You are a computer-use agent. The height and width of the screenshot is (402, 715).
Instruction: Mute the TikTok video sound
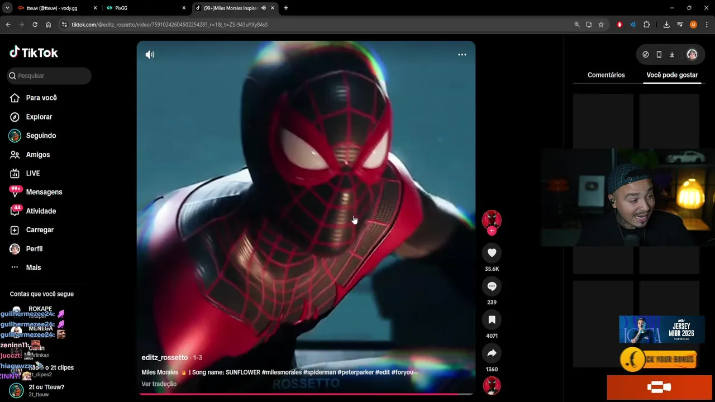click(x=150, y=55)
